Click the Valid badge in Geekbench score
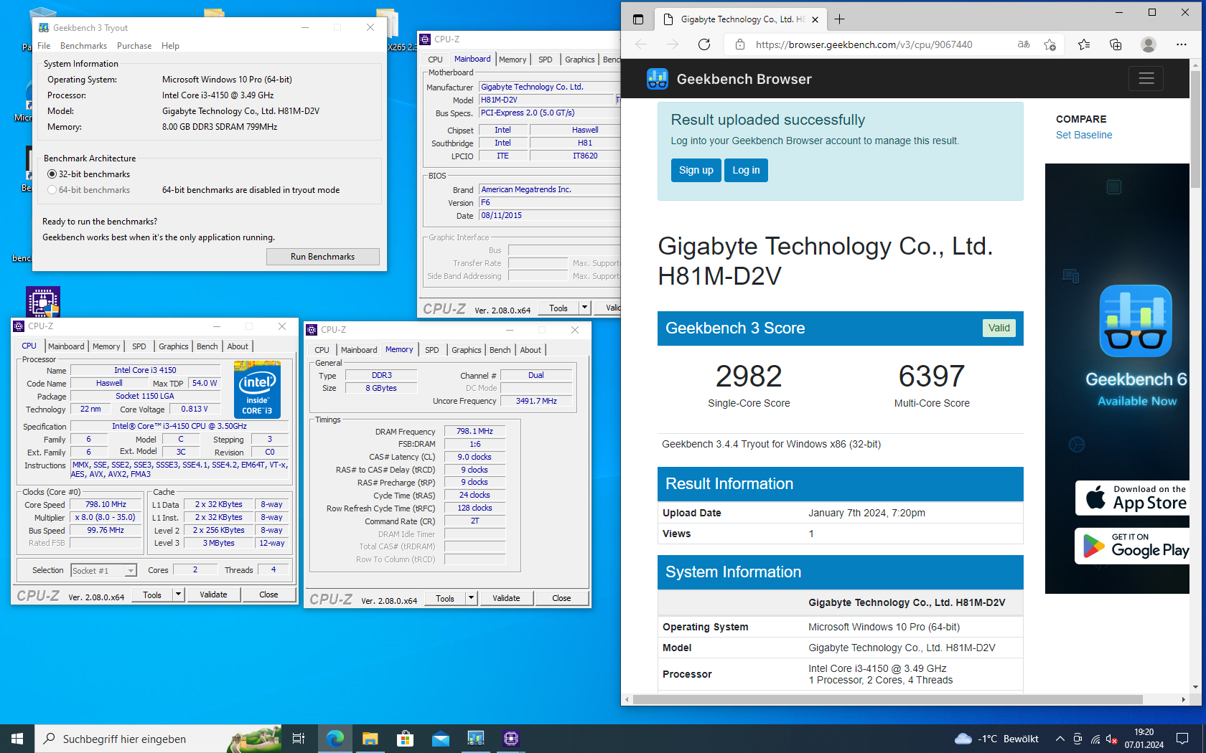Image resolution: width=1206 pixels, height=753 pixels. click(999, 328)
